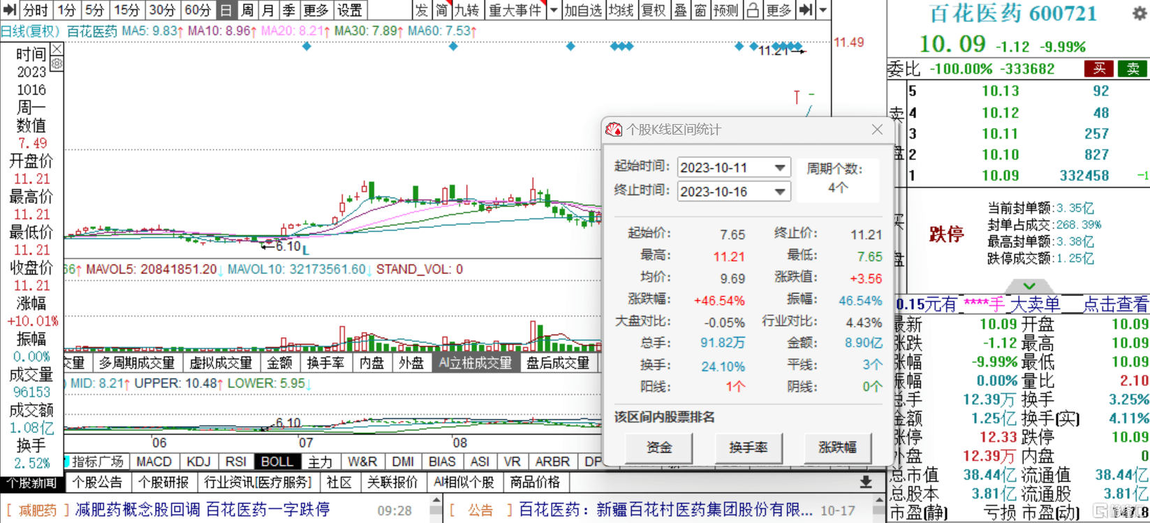Open settings gear in data tooltip panel
This screenshot has width=1150, height=523.
[x=57, y=63]
